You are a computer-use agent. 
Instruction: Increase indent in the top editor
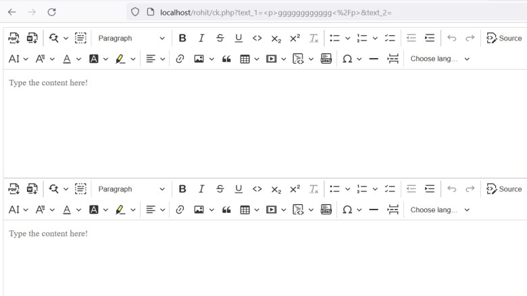pos(430,38)
